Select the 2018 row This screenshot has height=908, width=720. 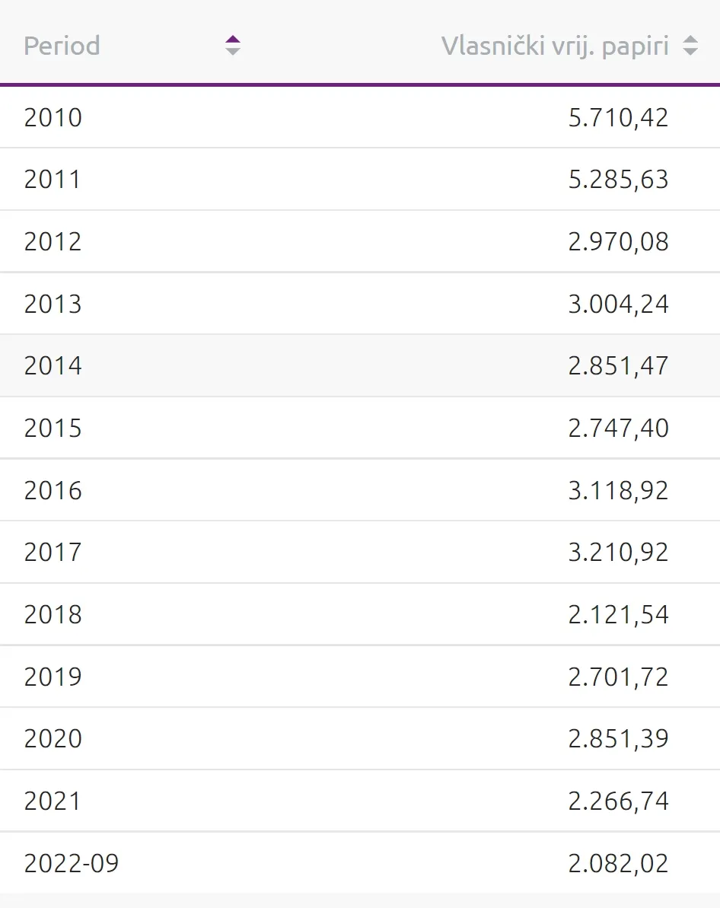click(360, 613)
